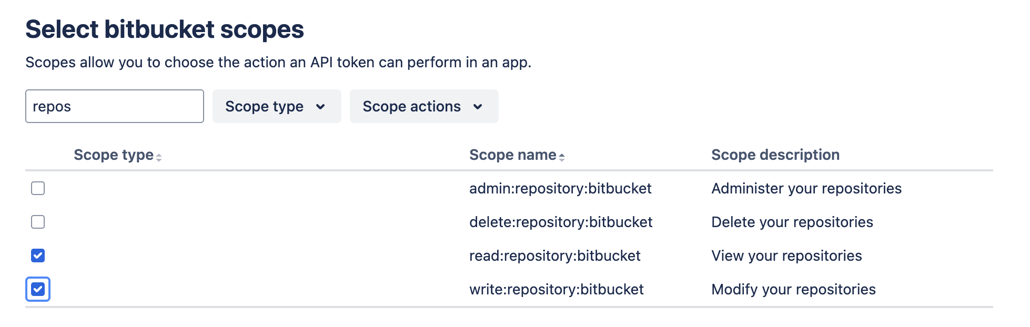
Task: Click the 'View your repositories' description
Action: pyautogui.click(x=786, y=256)
